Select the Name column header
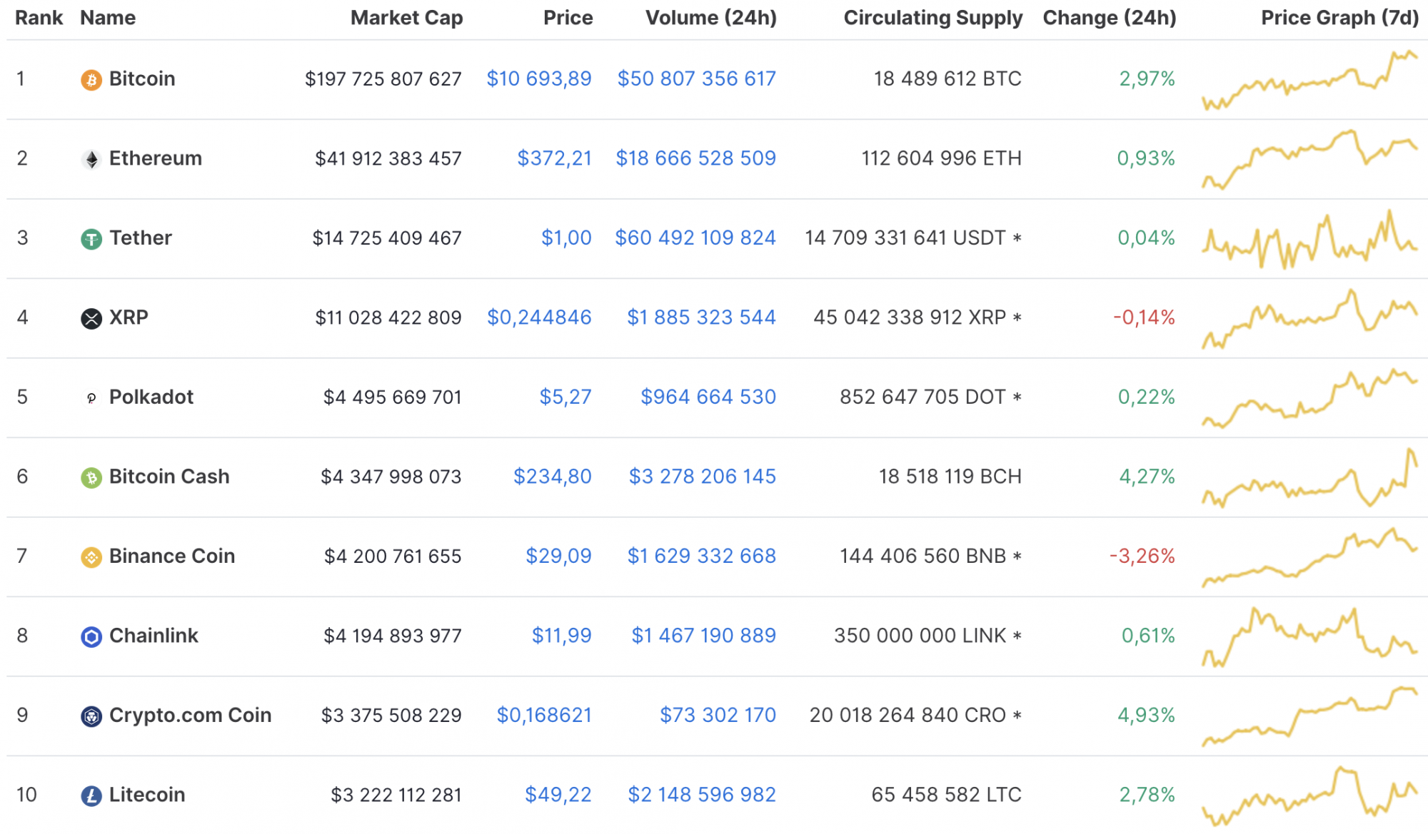Image resolution: width=1428 pixels, height=834 pixels. (108, 17)
